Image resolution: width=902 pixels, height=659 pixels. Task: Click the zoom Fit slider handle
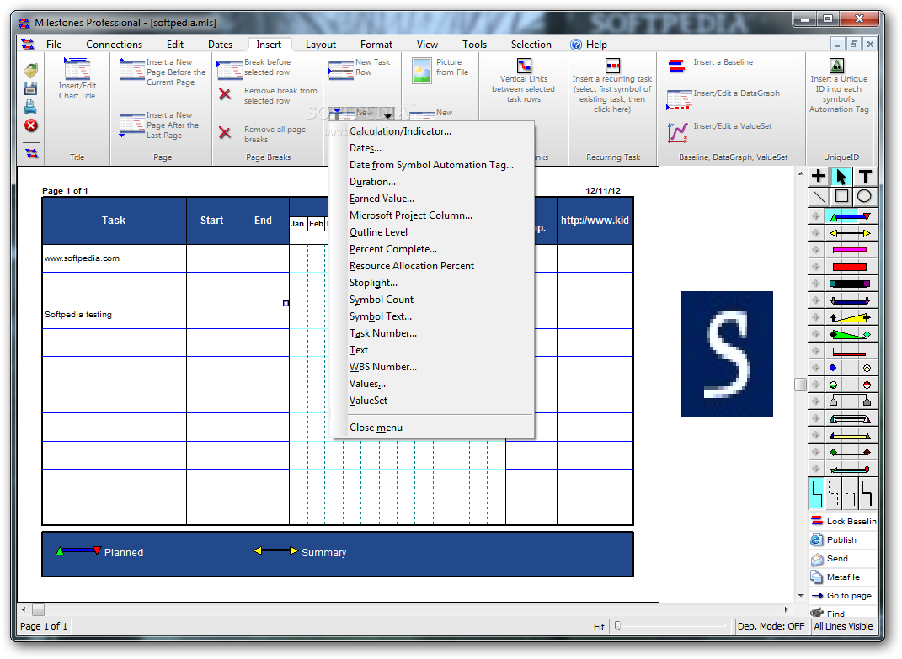[617, 625]
